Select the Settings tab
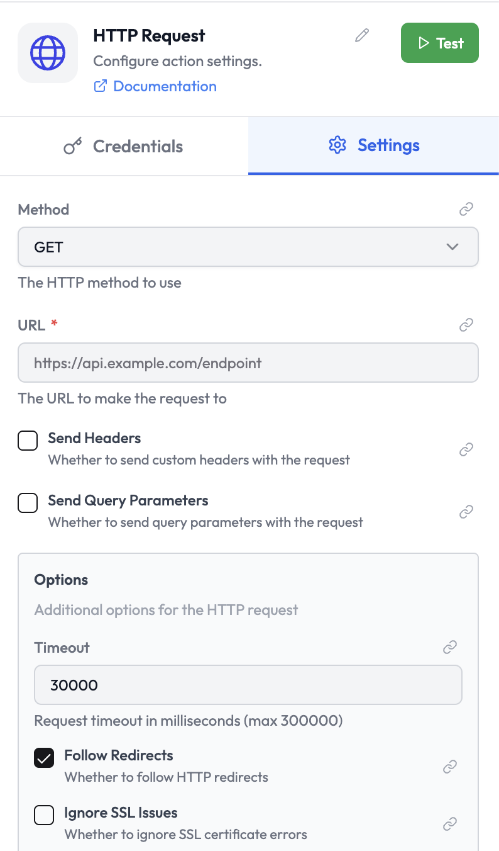The width and height of the screenshot is (499, 851). tap(373, 145)
